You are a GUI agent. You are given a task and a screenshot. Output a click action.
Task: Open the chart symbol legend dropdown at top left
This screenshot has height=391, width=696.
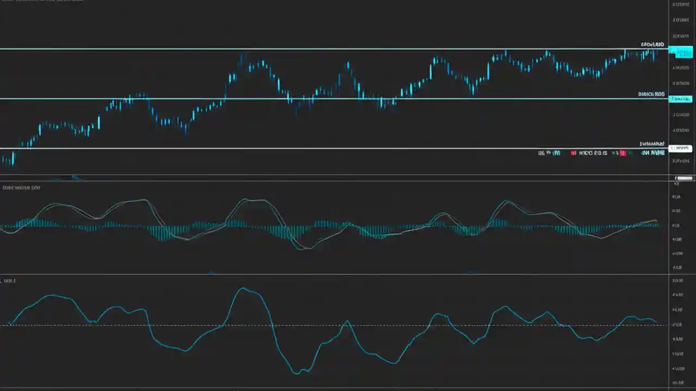41,1
